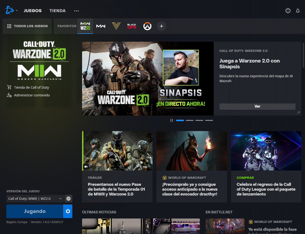
Task: Jump to the fourth carousel slide
Action: (x=209, y=120)
